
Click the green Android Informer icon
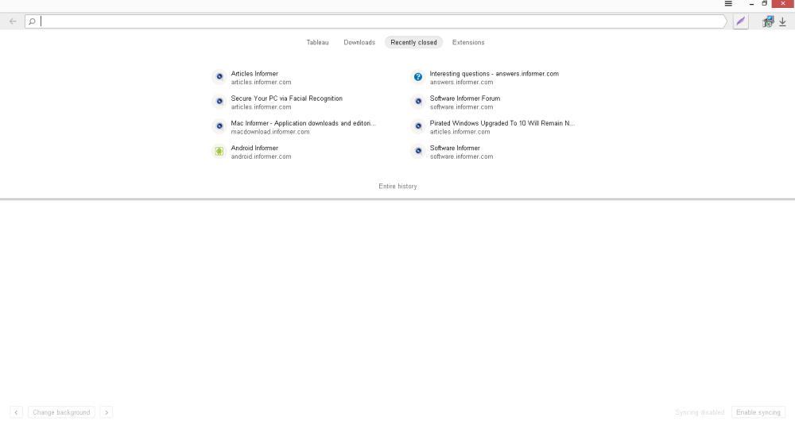[x=219, y=151]
